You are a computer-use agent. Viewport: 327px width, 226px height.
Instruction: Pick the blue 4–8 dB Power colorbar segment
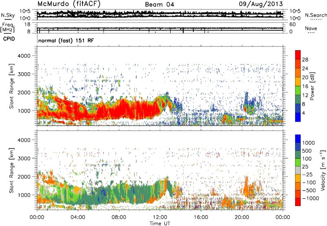(x=298, y=109)
